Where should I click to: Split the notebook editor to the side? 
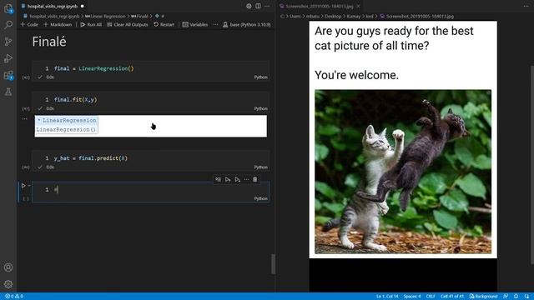pos(258,6)
